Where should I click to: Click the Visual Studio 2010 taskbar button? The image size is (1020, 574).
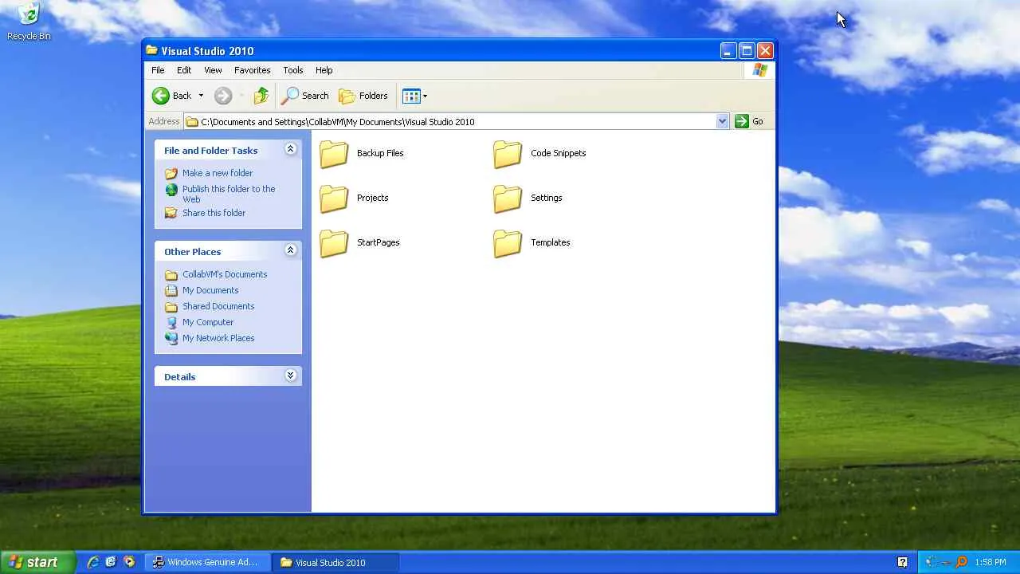[x=335, y=562]
